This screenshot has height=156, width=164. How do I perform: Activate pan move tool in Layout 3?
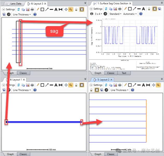click(x=66, y=10)
